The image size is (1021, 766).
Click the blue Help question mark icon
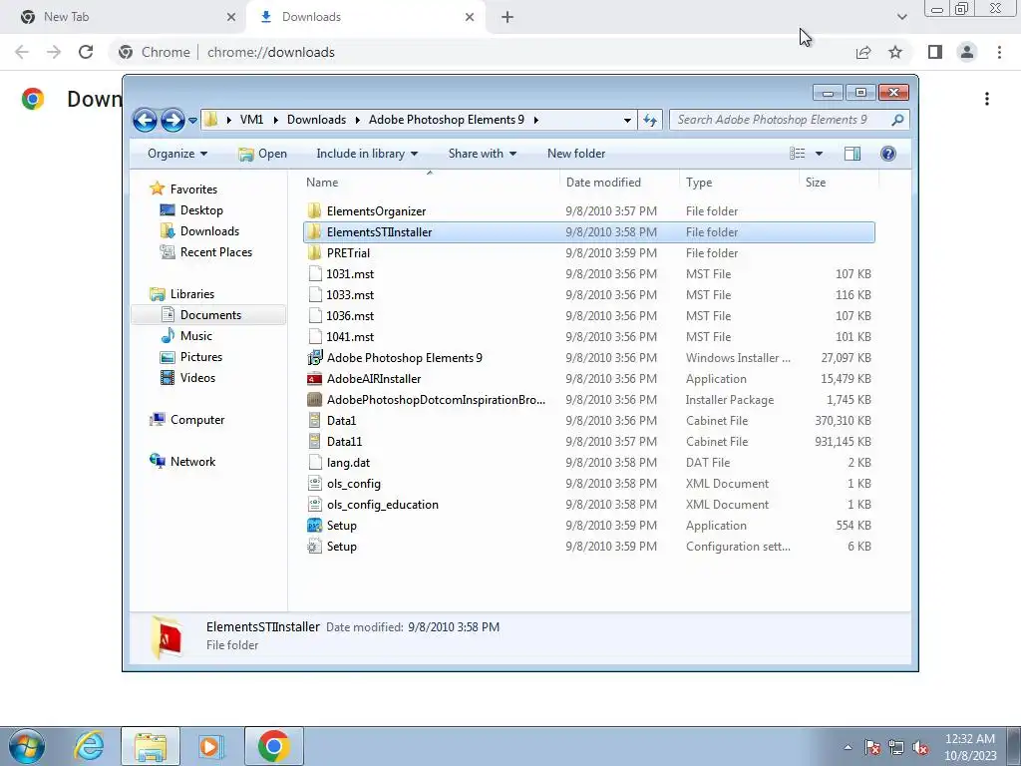click(887, 154)
